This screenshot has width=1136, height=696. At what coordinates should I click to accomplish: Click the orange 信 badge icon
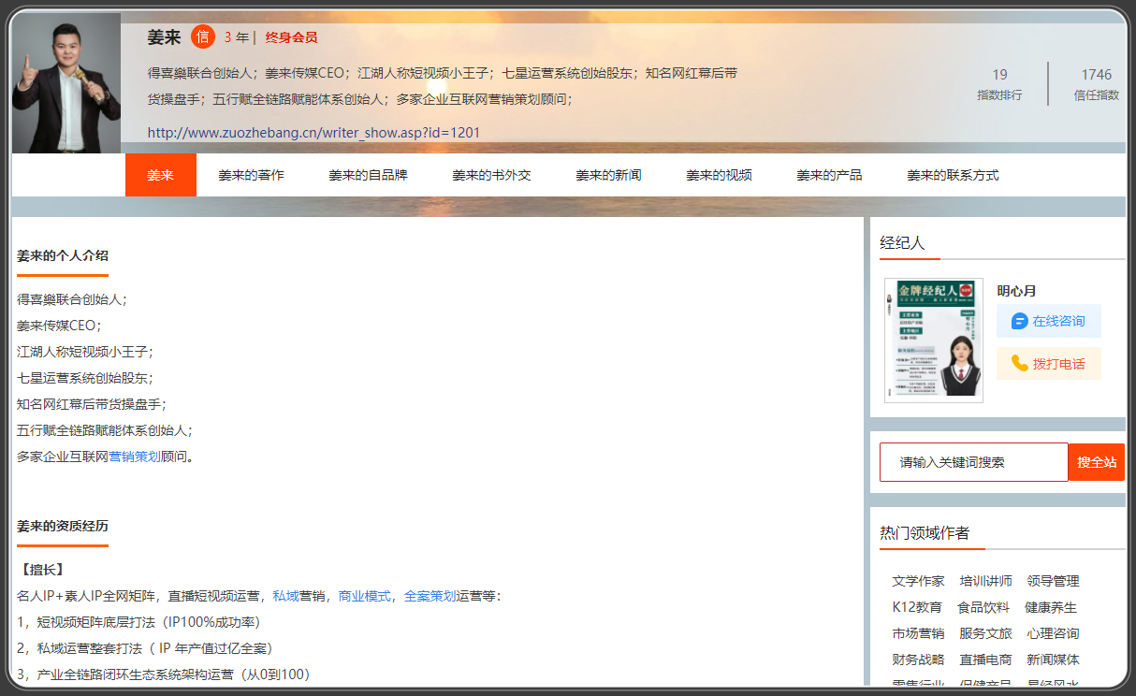[x=203, y=36]
